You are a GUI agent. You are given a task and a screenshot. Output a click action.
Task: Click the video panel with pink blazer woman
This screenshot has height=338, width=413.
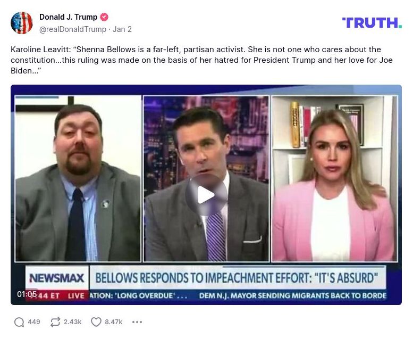click(334, 179)
